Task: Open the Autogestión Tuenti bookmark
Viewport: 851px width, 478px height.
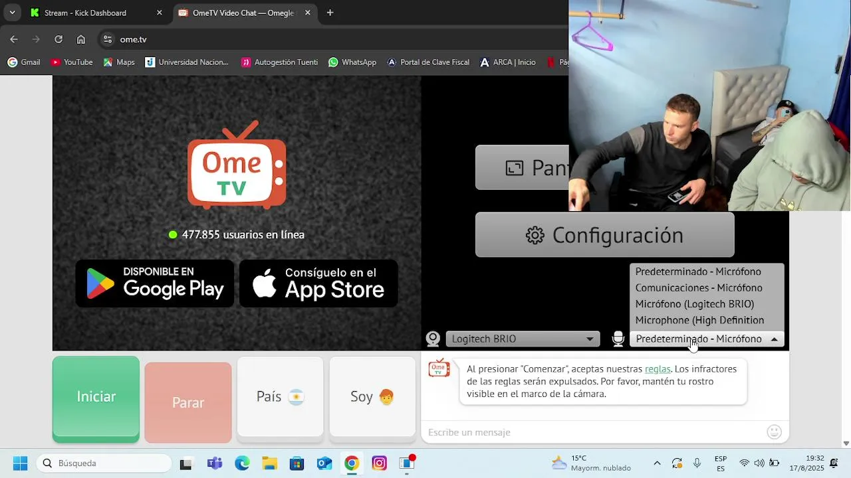Action: (x=279, y=62)
